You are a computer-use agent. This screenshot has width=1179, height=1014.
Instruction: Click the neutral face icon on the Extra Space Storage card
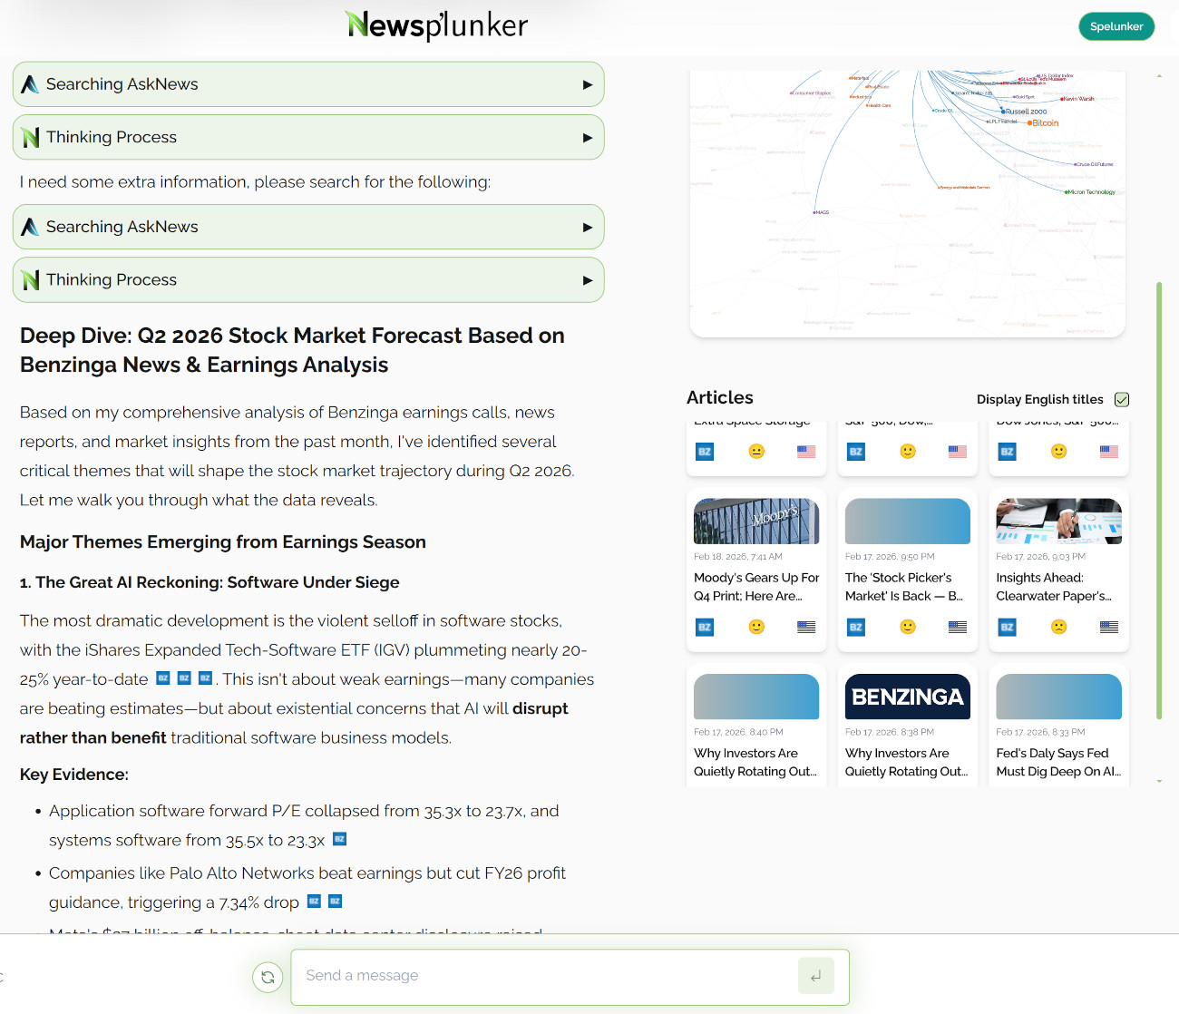756,452
